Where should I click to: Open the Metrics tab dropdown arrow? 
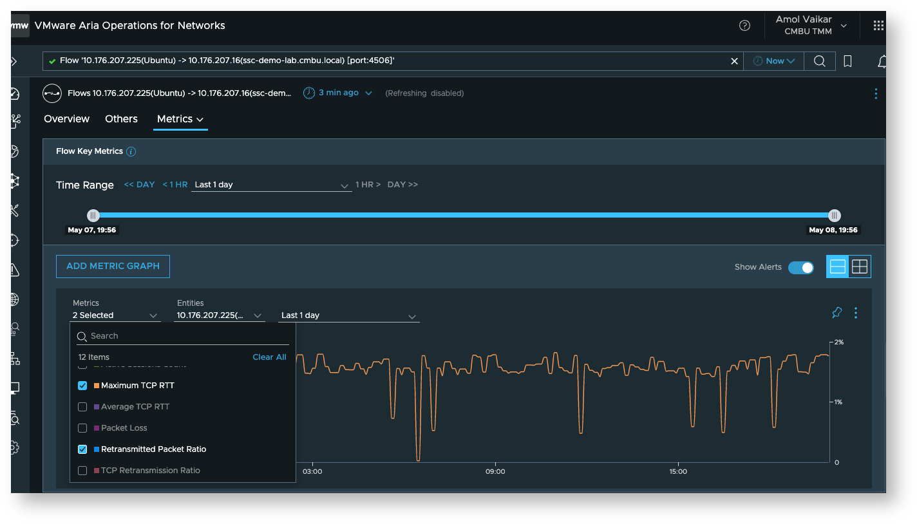(x=200, y=120)
